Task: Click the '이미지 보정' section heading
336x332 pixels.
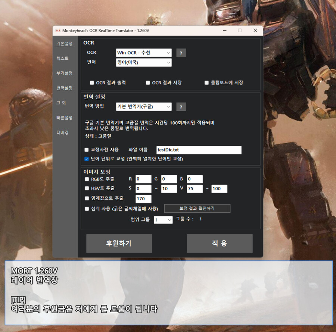Action: 97,172
